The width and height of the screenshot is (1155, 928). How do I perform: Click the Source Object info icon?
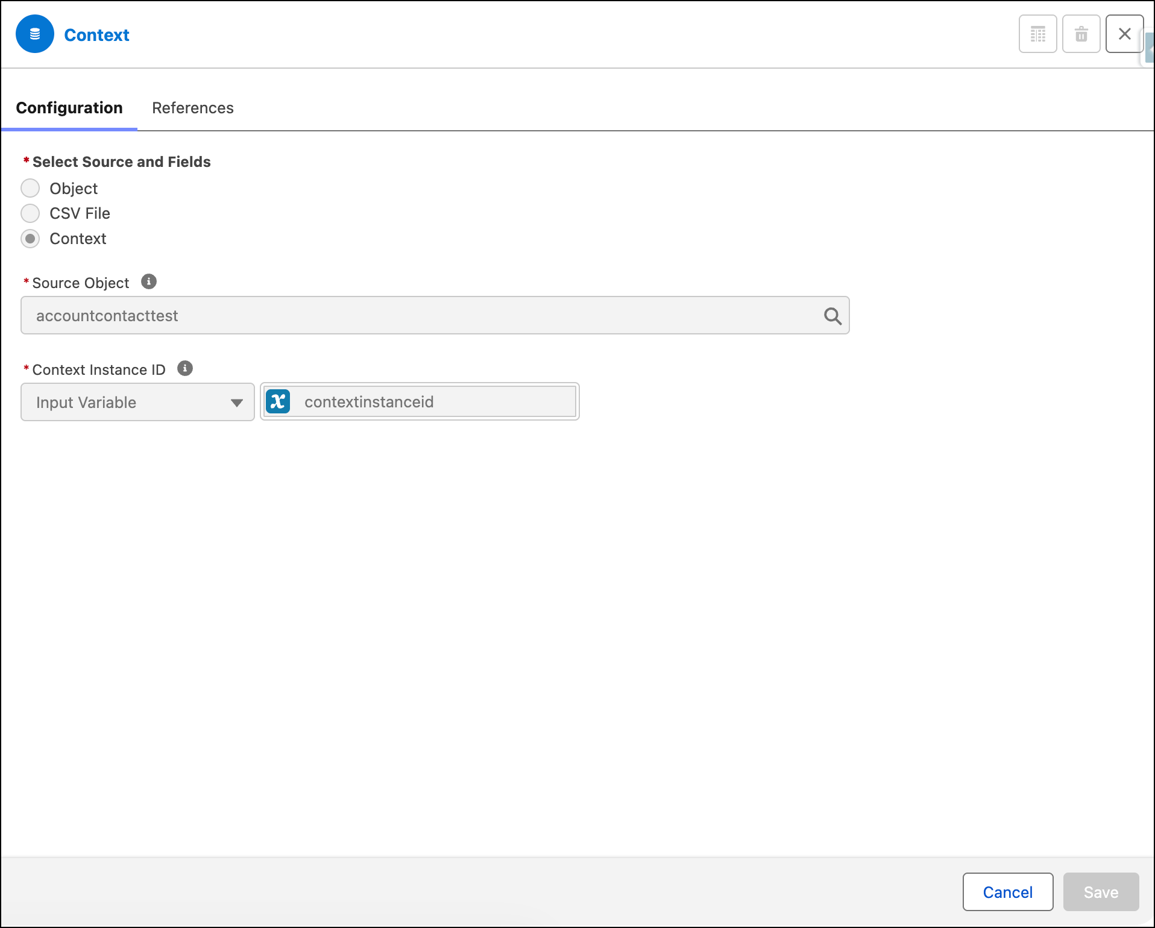(149, 281)
